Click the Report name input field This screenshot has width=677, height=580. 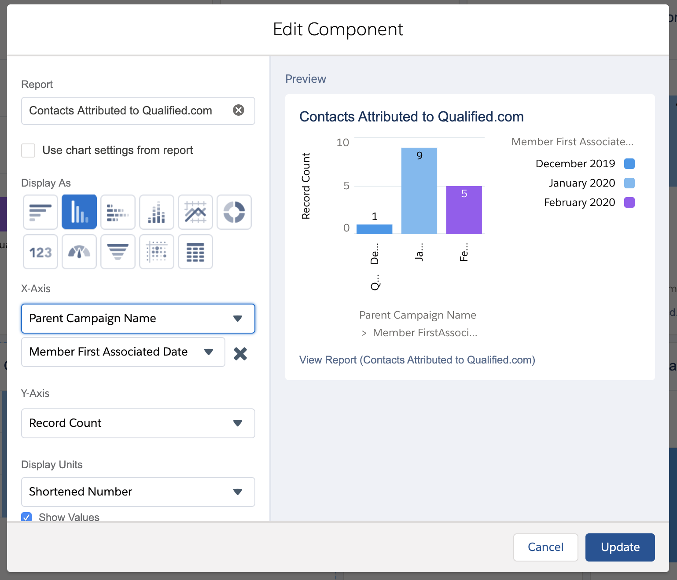pyautogui.click(x=138, y=111)
